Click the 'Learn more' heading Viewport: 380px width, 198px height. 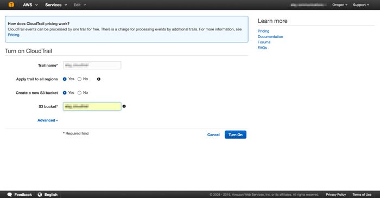pyautogui.click(x=273, y=21)
